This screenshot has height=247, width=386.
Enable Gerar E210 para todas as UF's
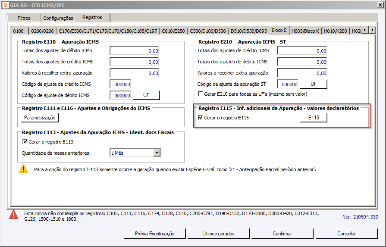(x=201, y=94)
